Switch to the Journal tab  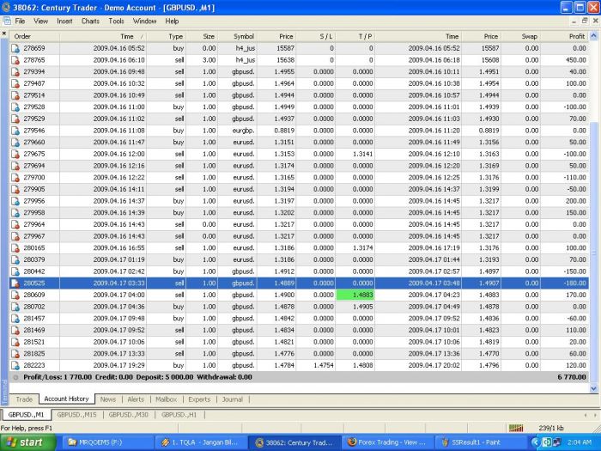[232, 399]
